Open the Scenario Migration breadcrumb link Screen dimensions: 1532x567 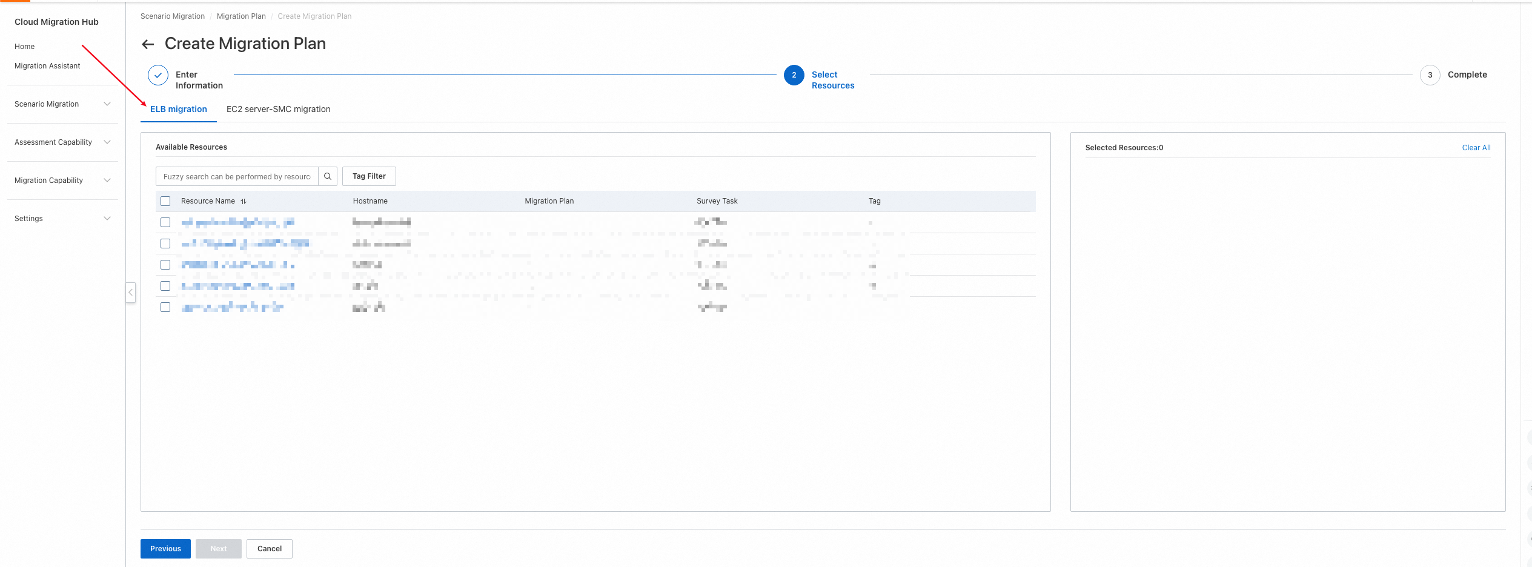click(x=173, y=16)
